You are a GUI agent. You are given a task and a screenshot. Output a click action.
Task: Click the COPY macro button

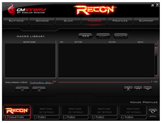pos(103,36)
